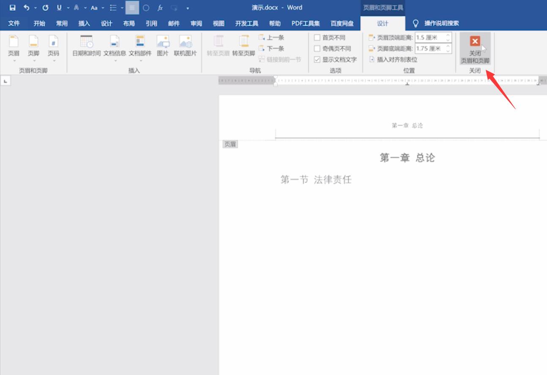Image resolution: width=547 pixels, height=375 pixels.
Task: Uncheck 显示文档文字 option
Action: pos(317,60)
